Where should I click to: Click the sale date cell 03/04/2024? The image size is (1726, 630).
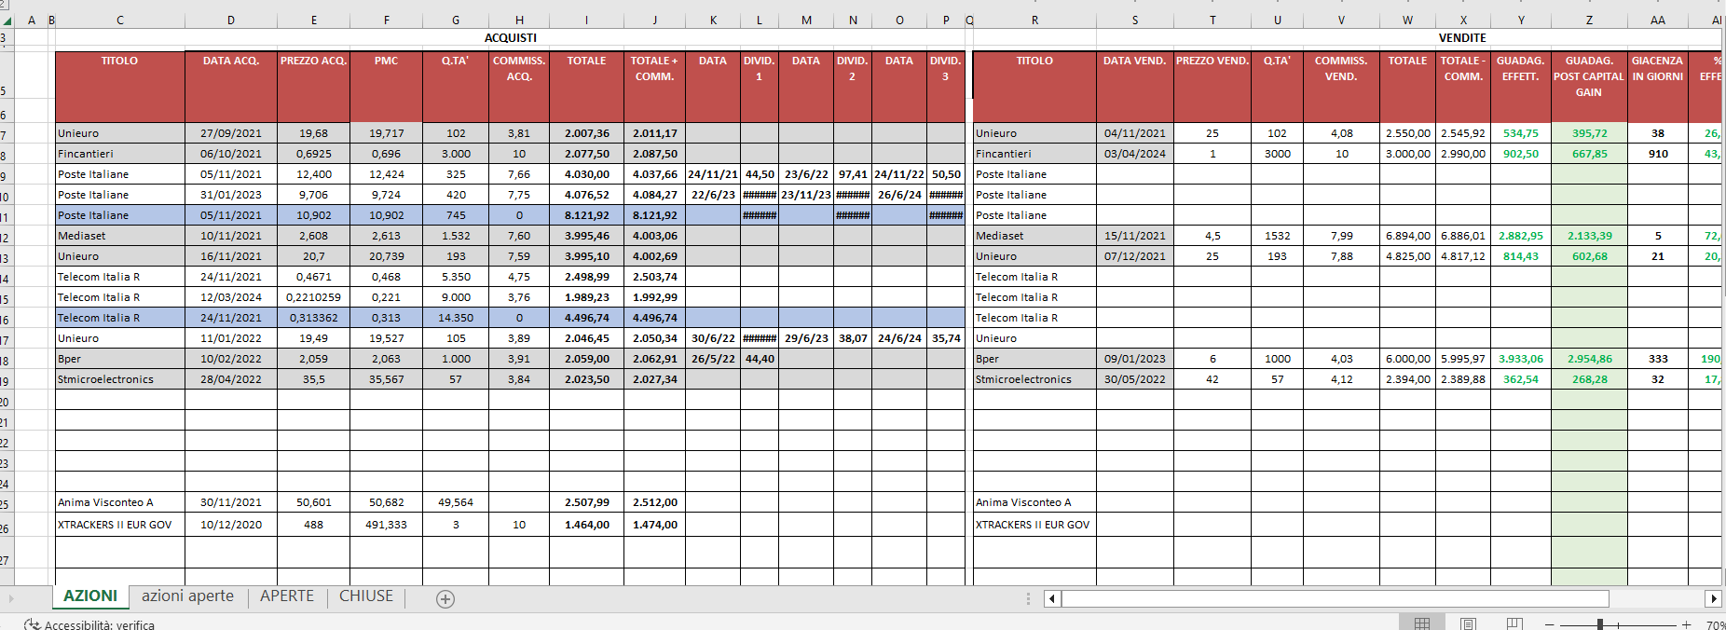pos(1134,154)
